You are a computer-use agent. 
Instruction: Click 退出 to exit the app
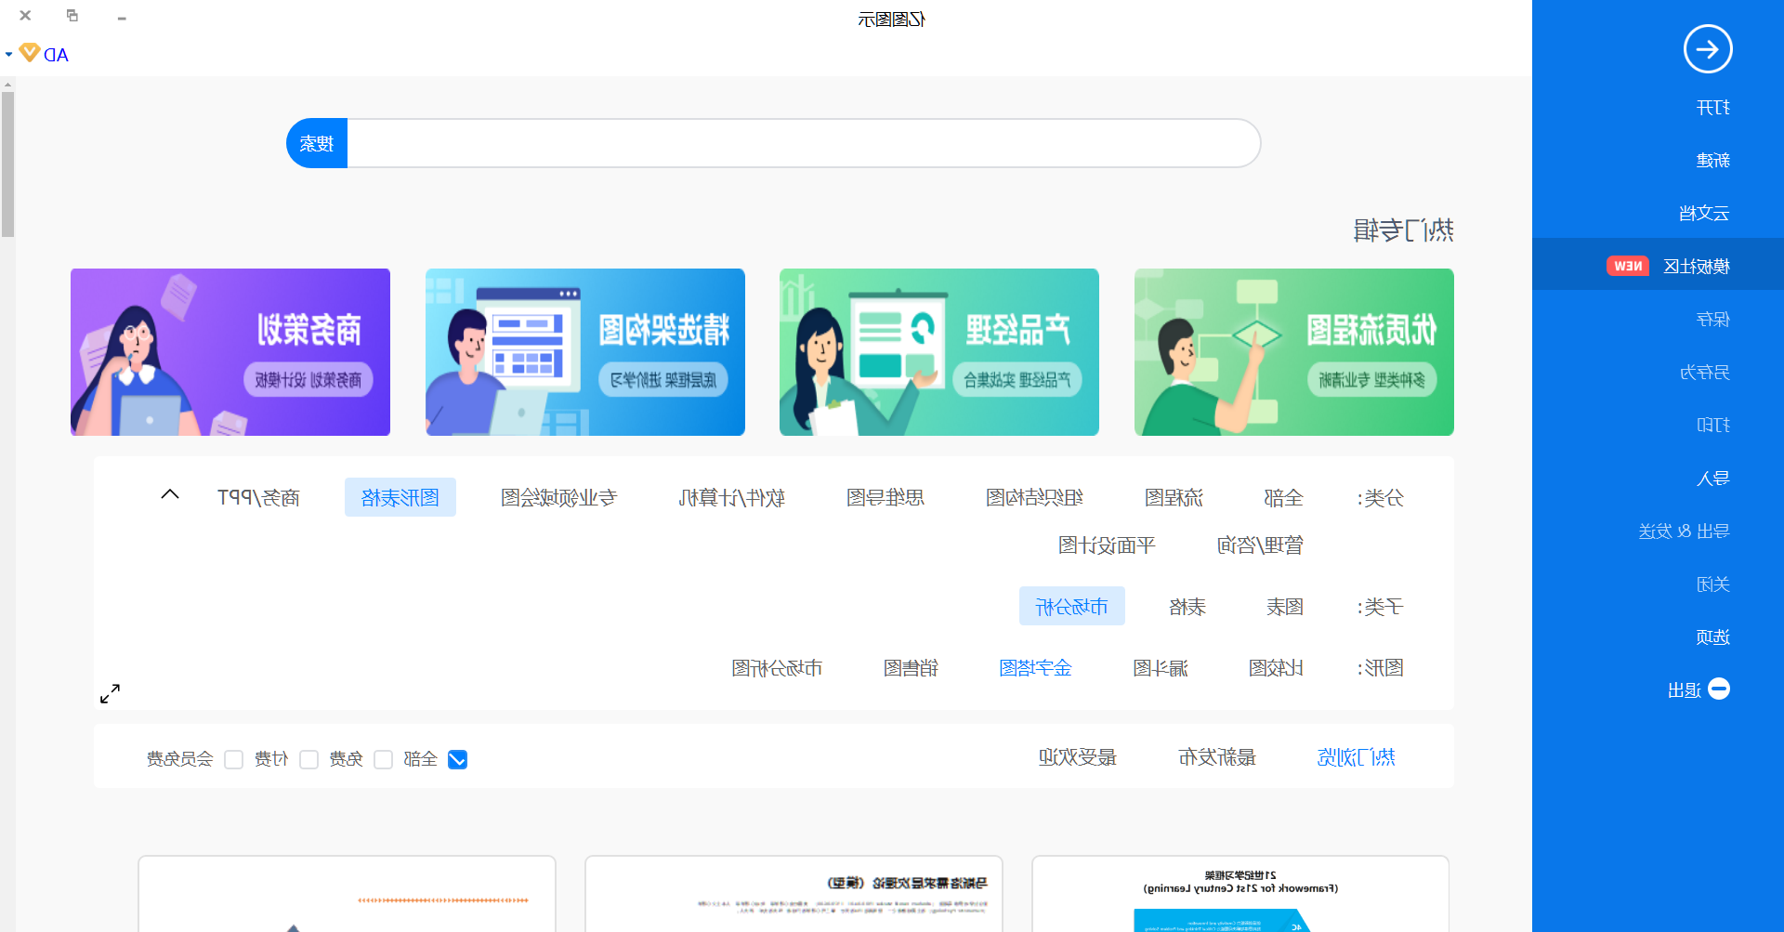(x=1685, y=690)
